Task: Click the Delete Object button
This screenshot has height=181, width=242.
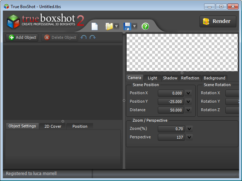Action: point(59,37)
